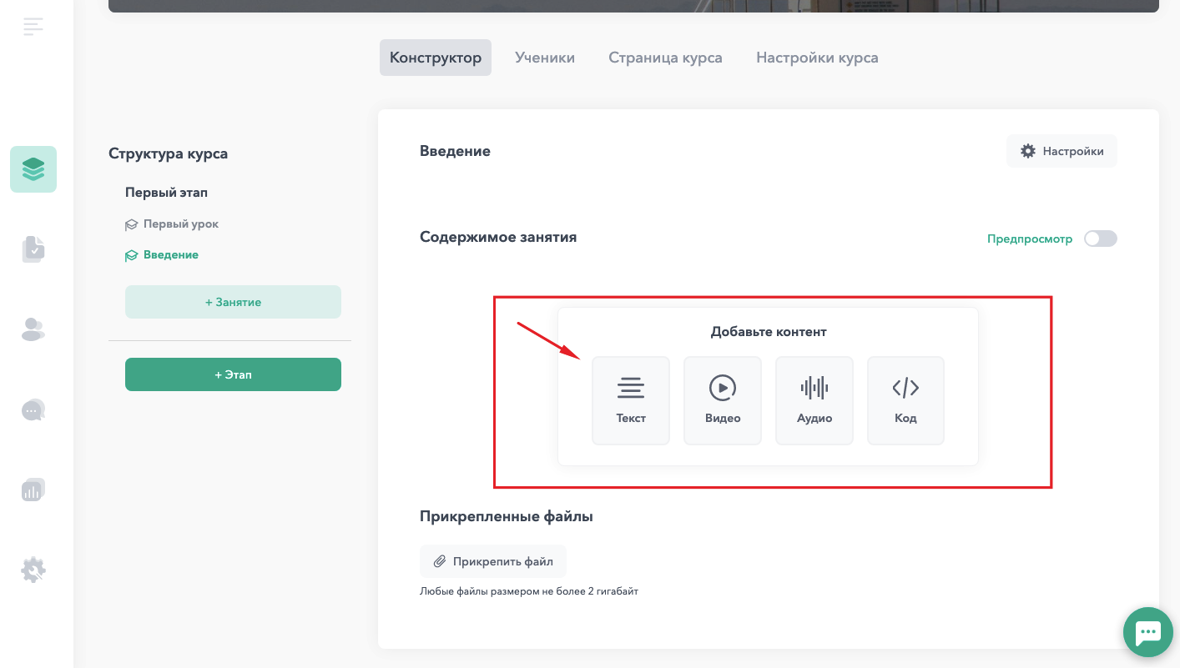Add an Аудио content block

point(814,400)
